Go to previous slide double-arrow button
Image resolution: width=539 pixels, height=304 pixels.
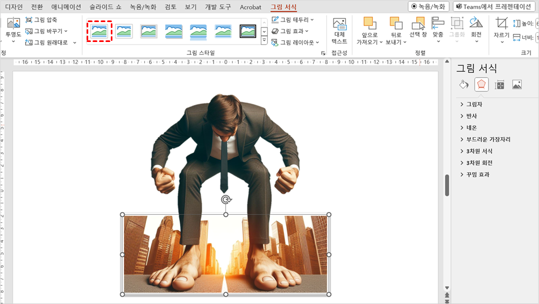click(x=447, y=295)
